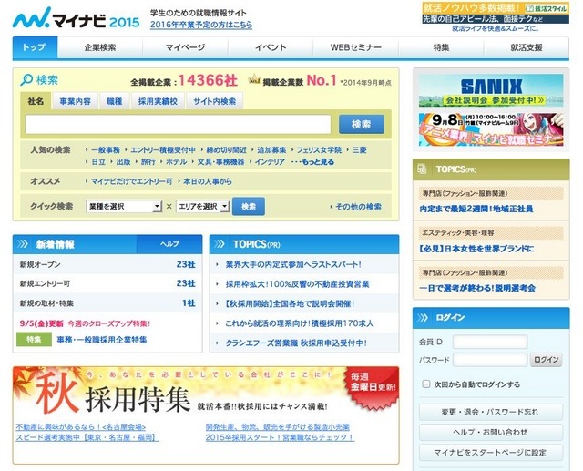The width and height of the screenshot is (583, 471).
Task: Focus the パスワード input field
Action: coord(490,360)
